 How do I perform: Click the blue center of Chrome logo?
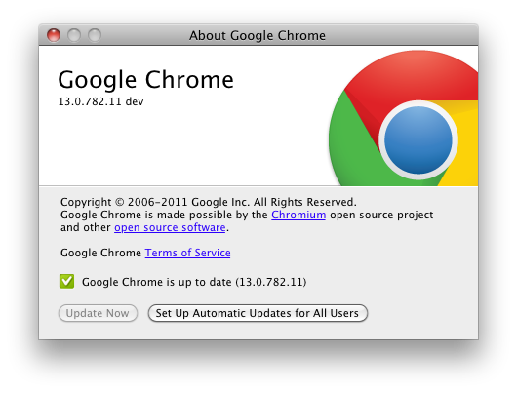point(418,140)
